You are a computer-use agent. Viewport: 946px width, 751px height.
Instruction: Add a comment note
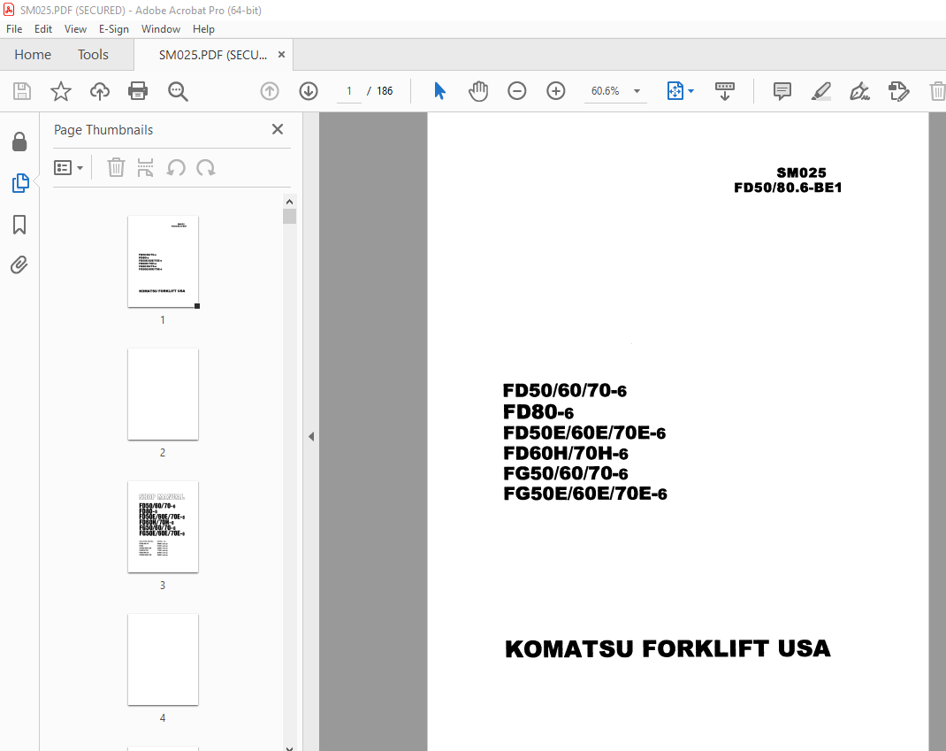pyautogui.click(x=782, y=91)
